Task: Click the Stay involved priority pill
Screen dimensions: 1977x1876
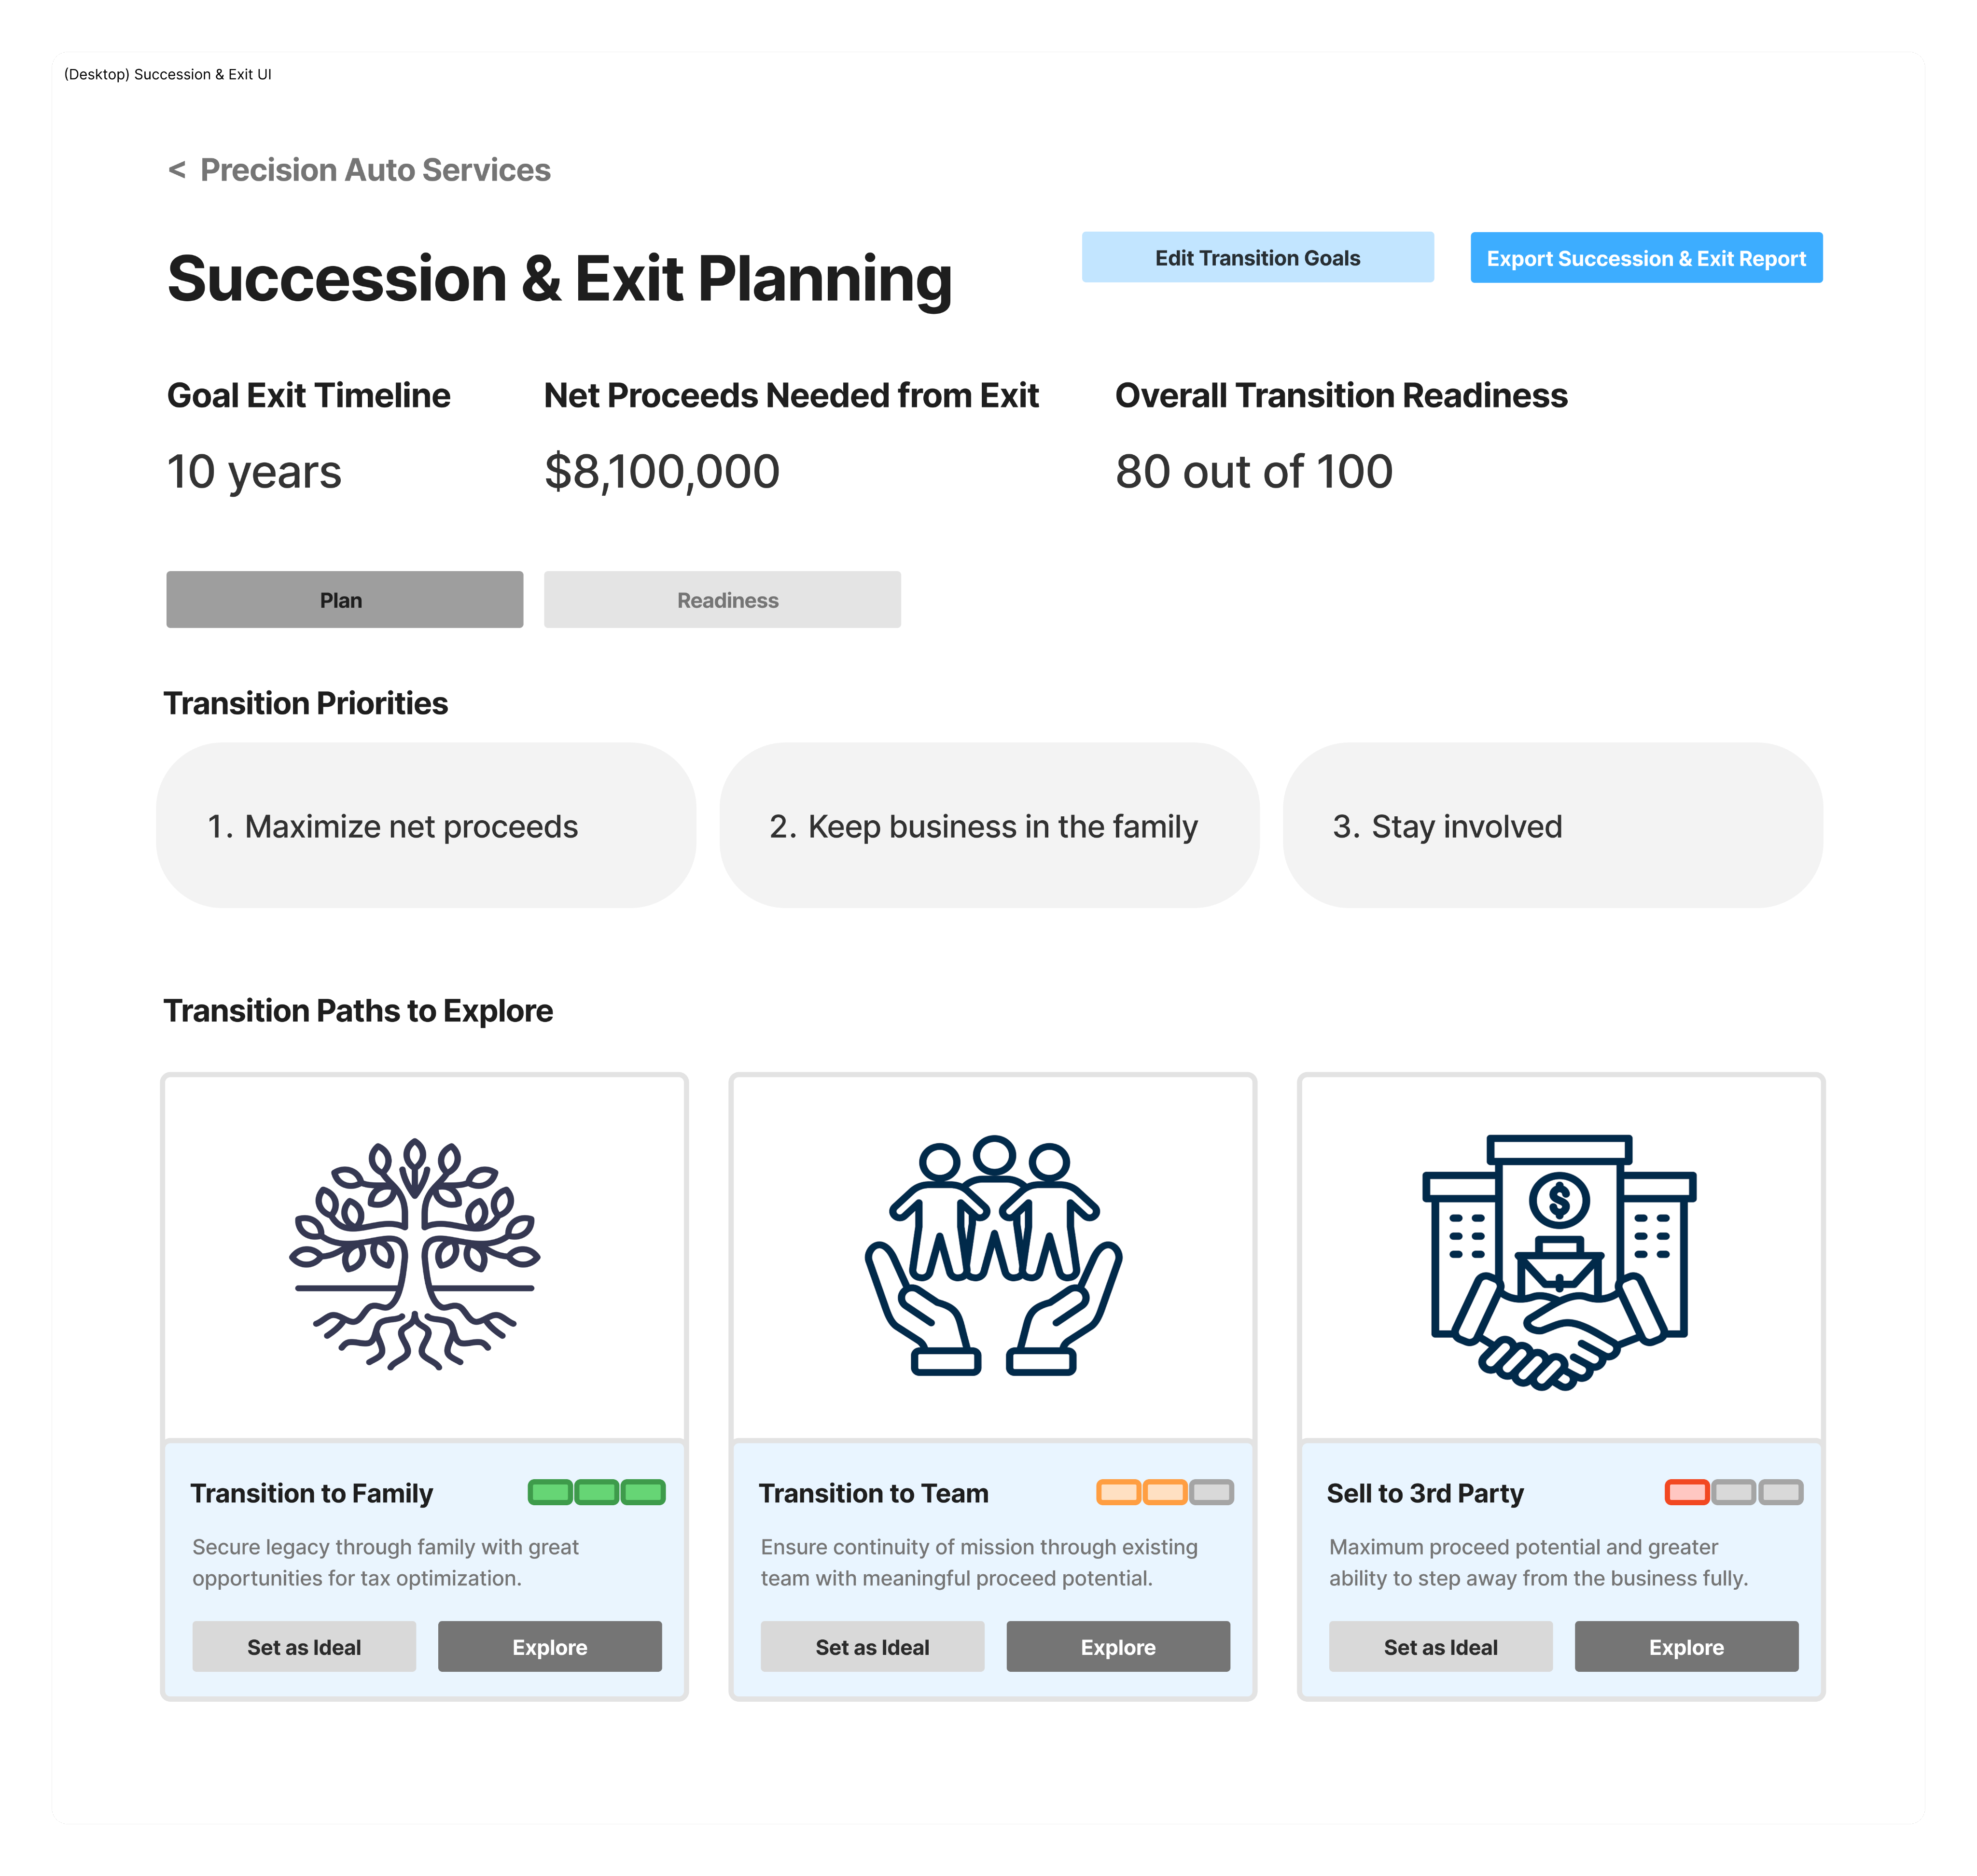Action: (1552, 826)
